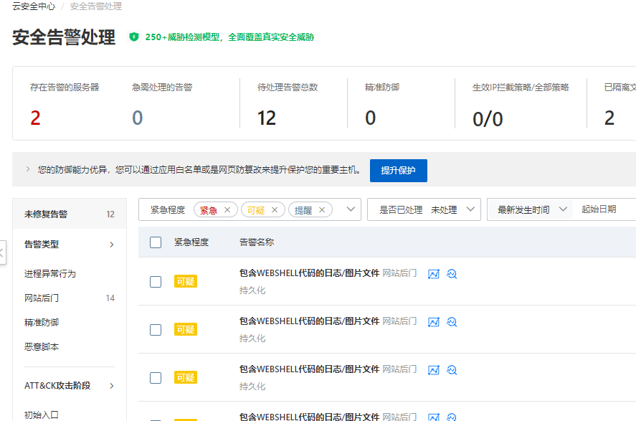Click the 提升保护 button

click(398, 171)
